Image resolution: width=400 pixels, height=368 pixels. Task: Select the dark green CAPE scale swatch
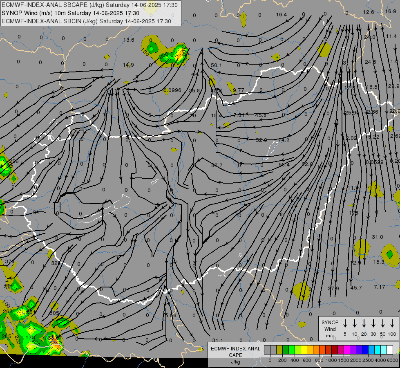tap(286, 350)
